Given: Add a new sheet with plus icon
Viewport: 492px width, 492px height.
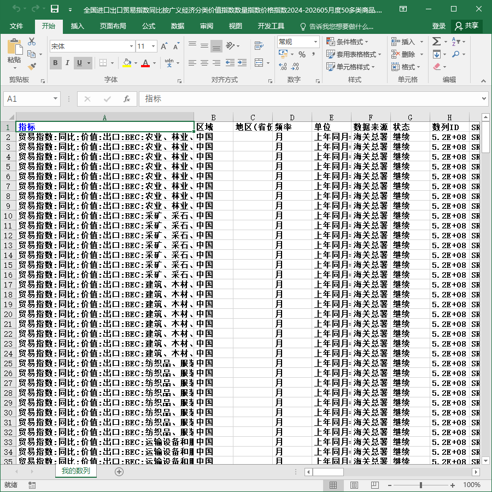Looking at the screenshot, I should (x=119, y=472).
